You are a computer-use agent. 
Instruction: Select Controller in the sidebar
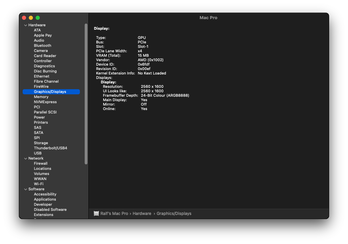tap(43, 61)
